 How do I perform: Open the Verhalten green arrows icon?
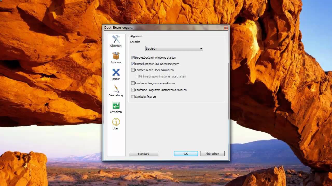116,105
